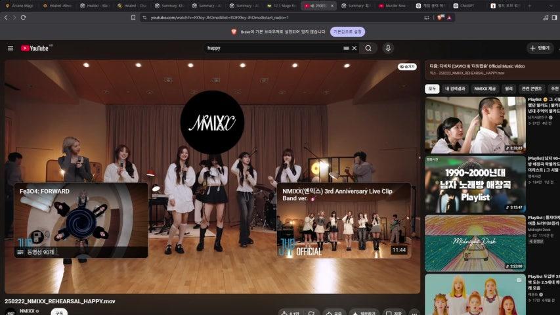Open the Brave Shields lion icon

click(x=440, y=18)
